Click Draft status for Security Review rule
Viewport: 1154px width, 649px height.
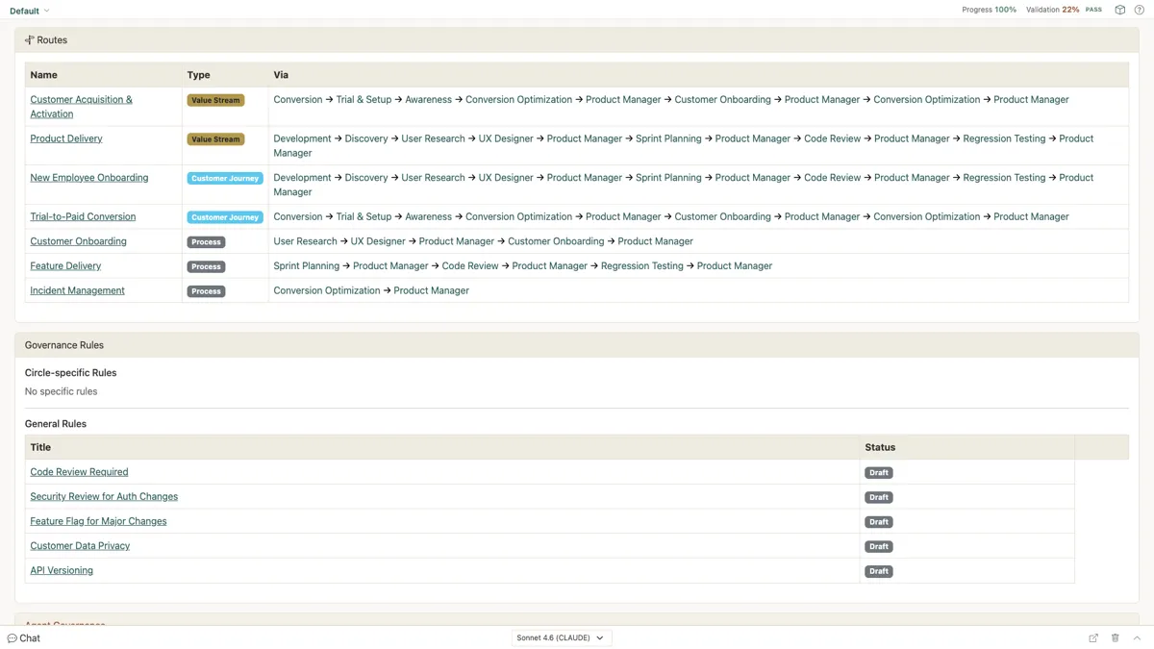pyautogui.click(x=879, y=498)
